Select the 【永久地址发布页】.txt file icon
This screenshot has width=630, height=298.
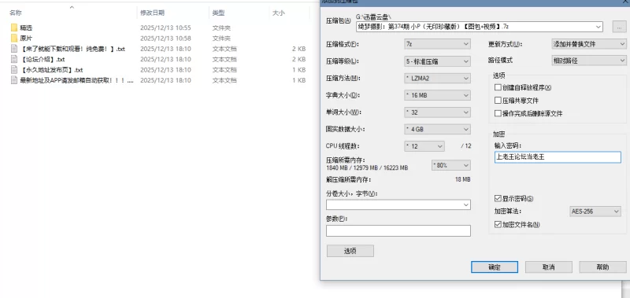pos(14,69)
